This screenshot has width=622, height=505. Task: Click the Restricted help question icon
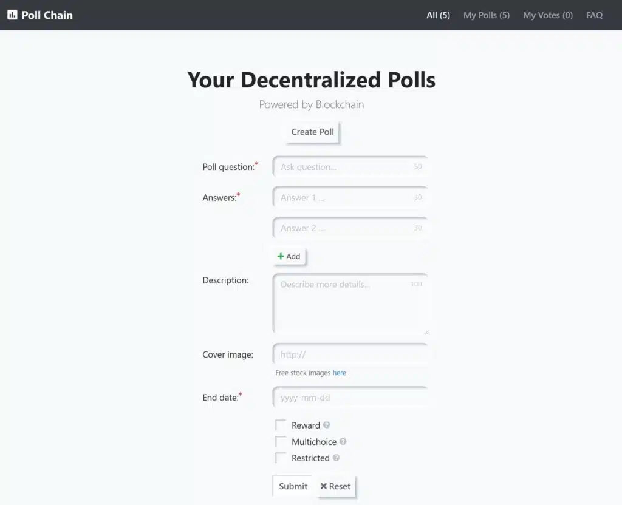pos(336,458)
